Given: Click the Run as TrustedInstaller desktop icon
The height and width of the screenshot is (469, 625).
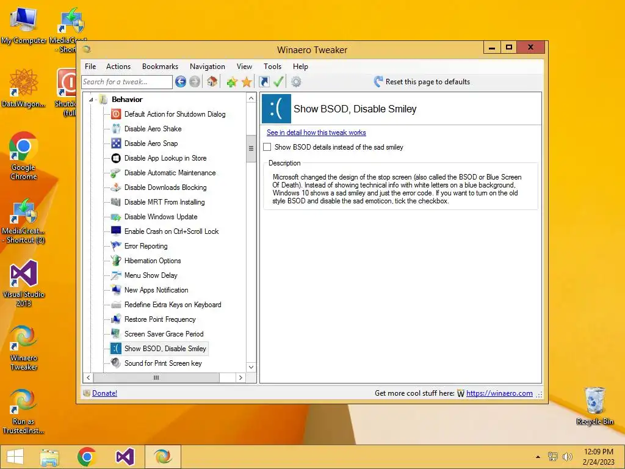Looking at the screenshot, I should [23, 412].
